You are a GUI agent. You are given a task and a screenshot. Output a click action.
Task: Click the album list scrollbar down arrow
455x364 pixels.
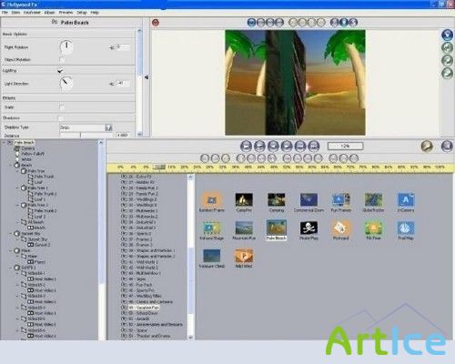click(x=190, y=337)
